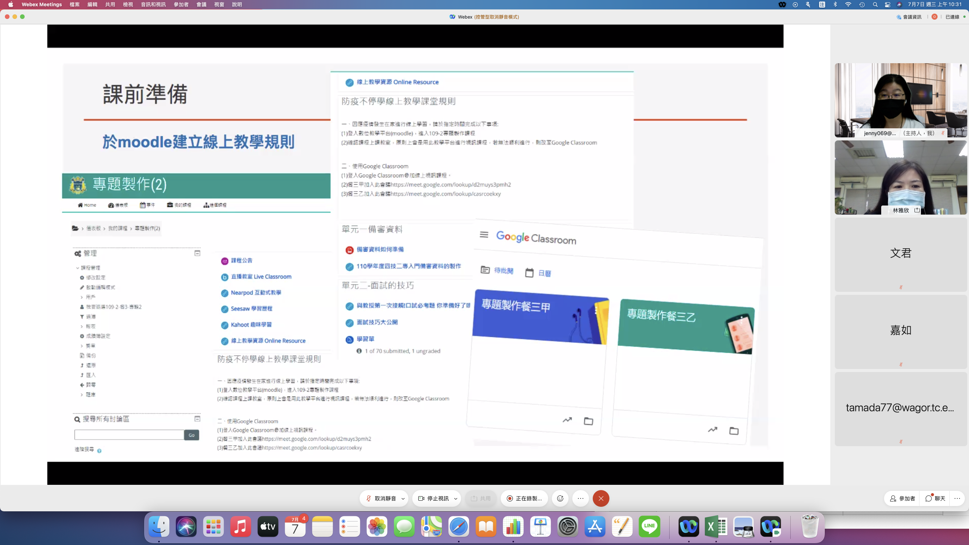Expand audio options arrow next to unmute
Screen dimensions: 969x545
pyautogui.click(x=403, y=498)
